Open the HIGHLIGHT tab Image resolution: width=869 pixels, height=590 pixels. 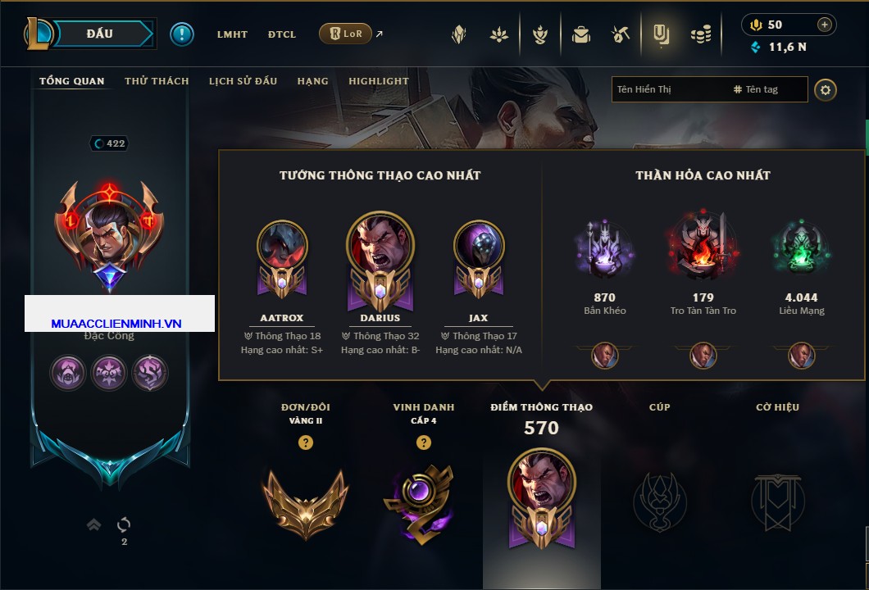click(379, 81)
